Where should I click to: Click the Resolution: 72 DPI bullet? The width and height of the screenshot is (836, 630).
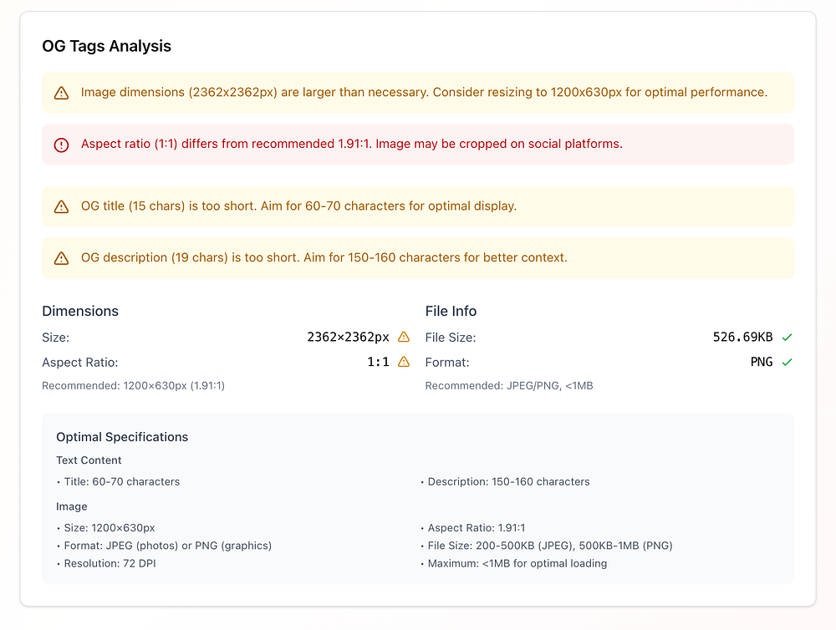coord(110,563)
